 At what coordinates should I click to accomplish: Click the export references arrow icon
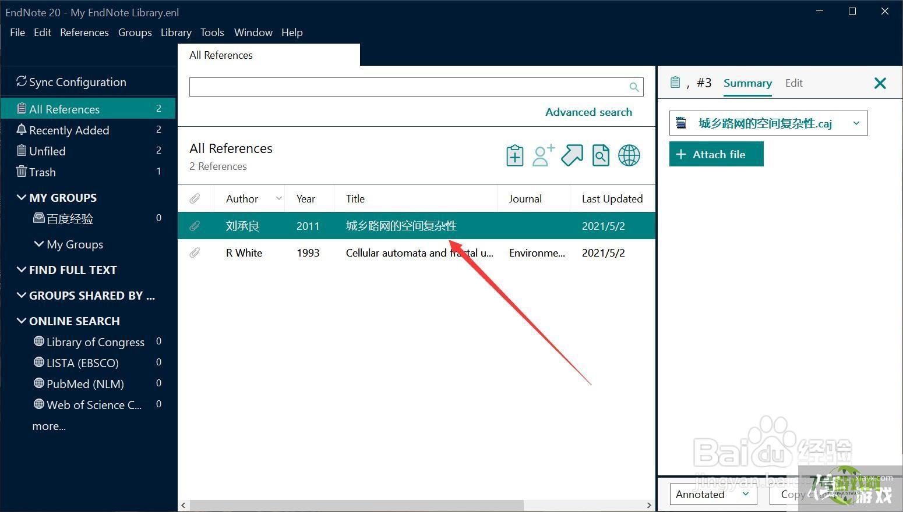[x=572, y=155]
